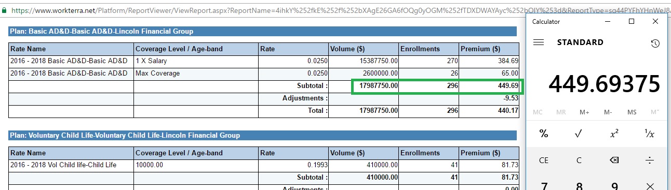Click the backspace key on calculator
Screen dimensions: 671x190
[x=614, y=160]
